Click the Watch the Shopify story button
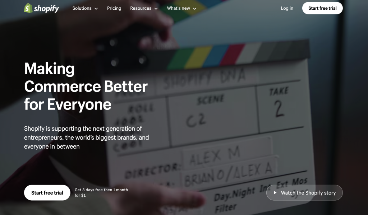The width and height of the screenshot is (368, 215). [304, 193]
